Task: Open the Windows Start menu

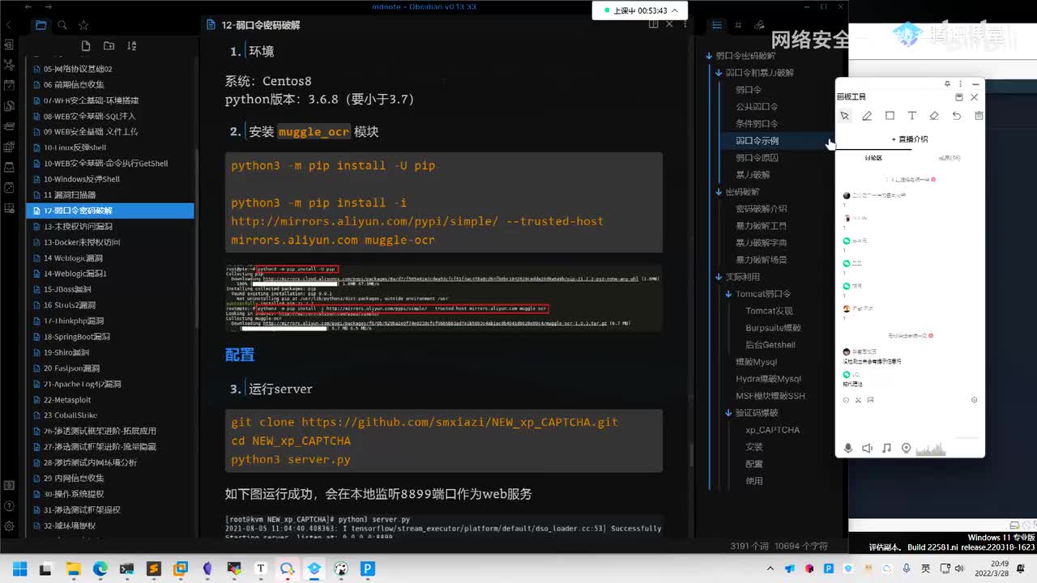Action: tap(20, 568)
